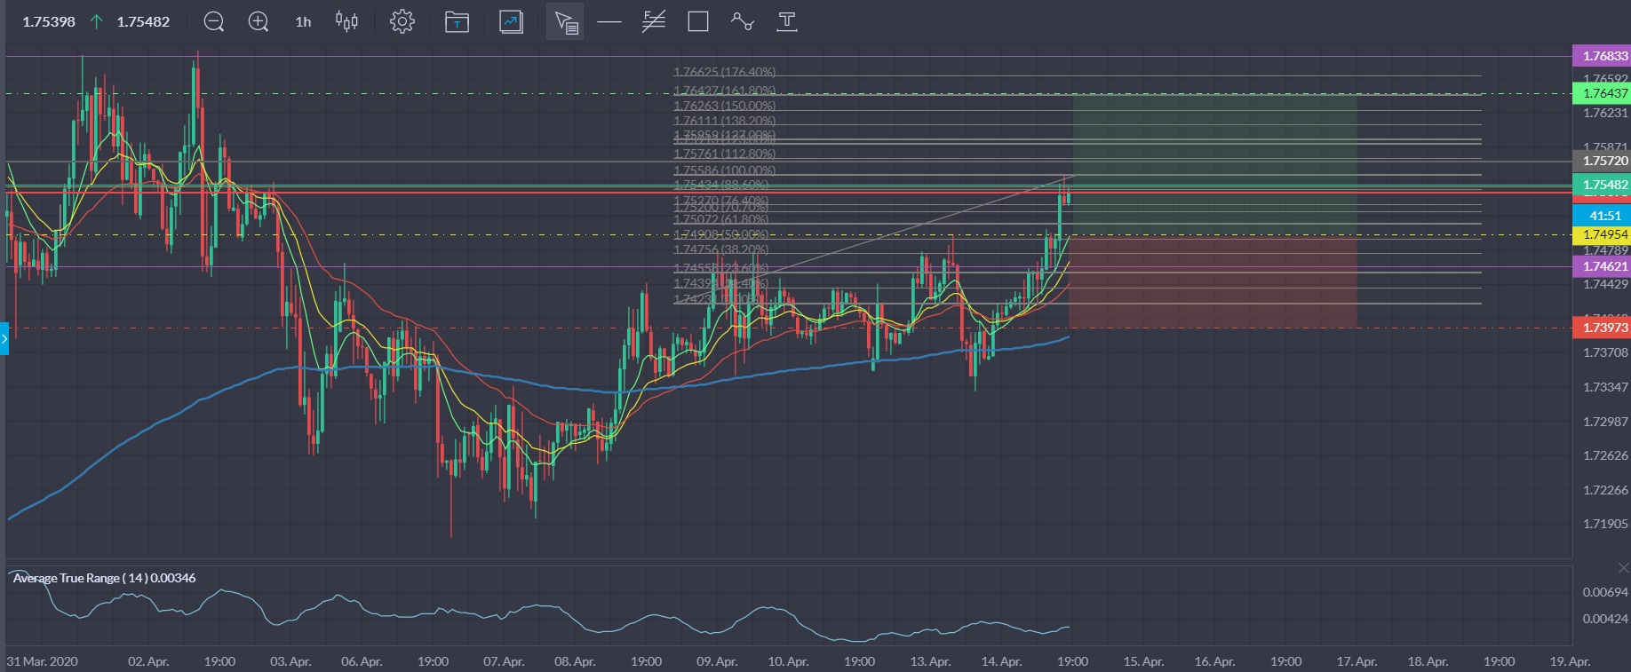
Task: Close the Average True Range indicator panel
Action: click(1624, 568)
